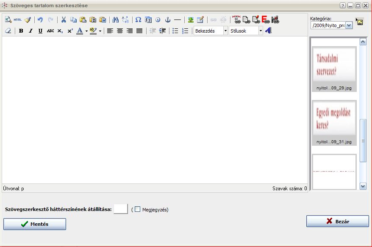
Task: Toggle bold formatting
Action: tap(21, 31)
